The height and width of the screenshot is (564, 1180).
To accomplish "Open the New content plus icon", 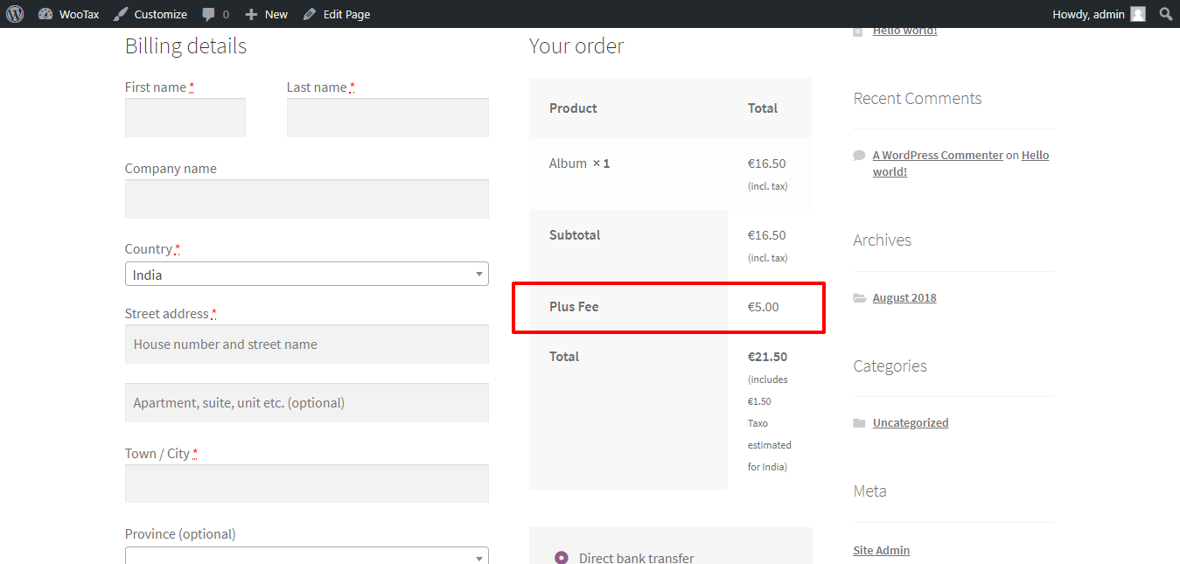I will point(252,13).
